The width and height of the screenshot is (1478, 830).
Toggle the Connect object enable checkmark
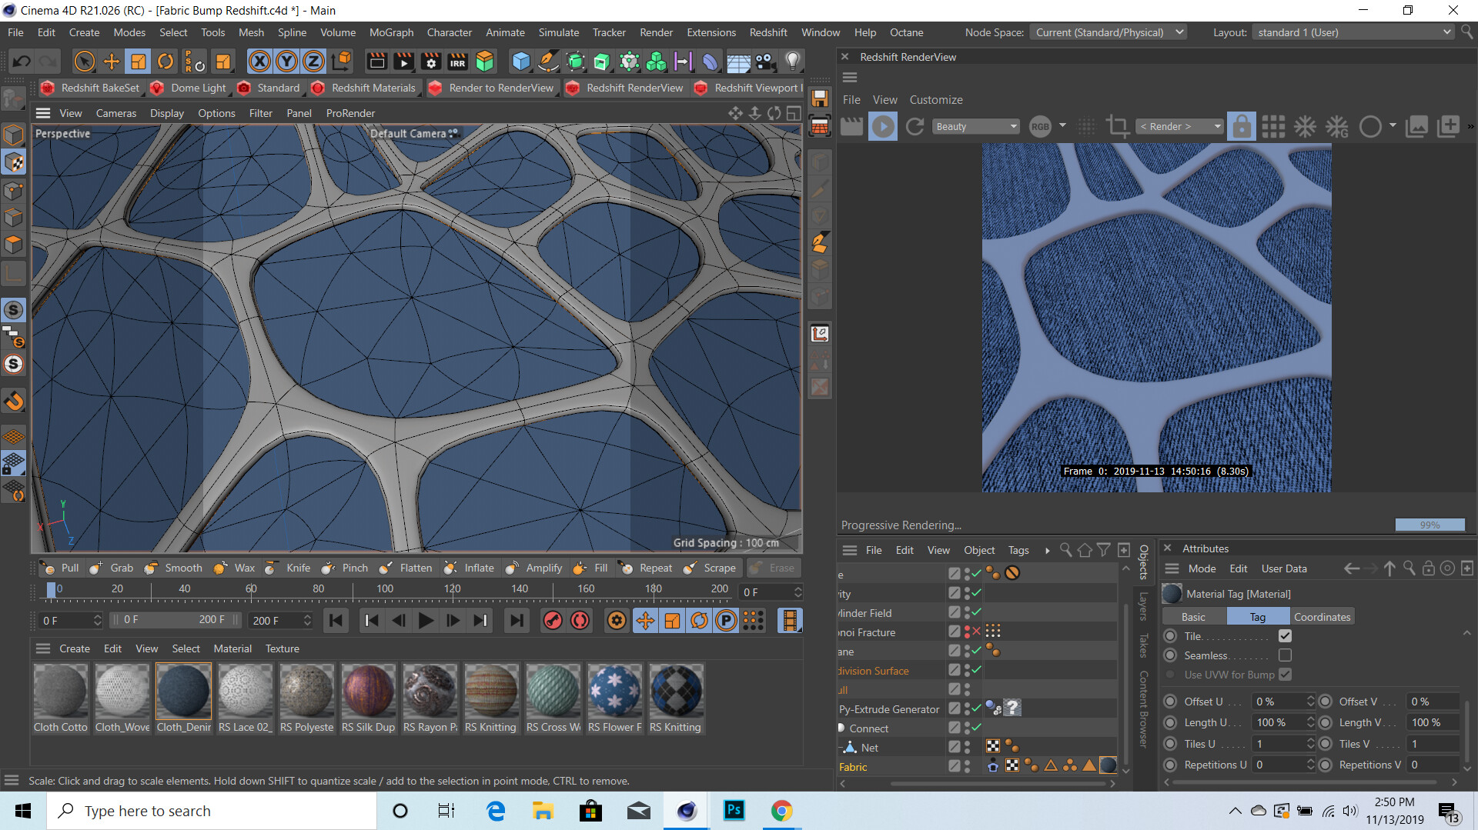(976, 728)
